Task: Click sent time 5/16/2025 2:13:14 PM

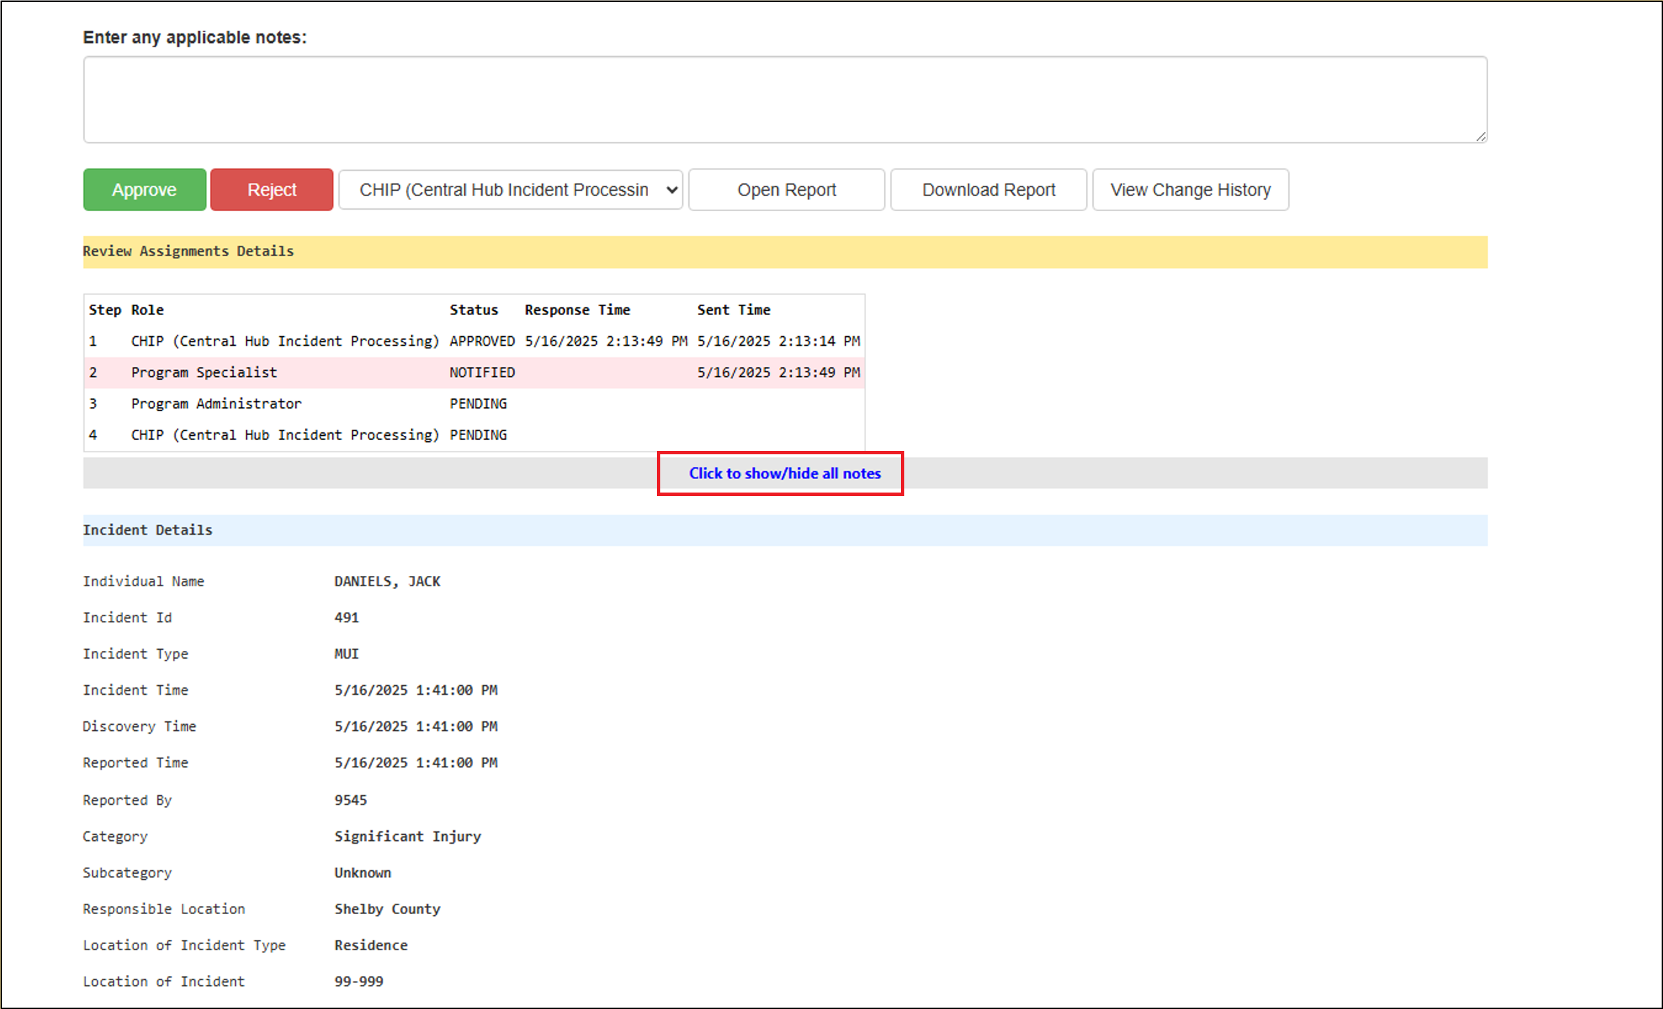Action: [779, 341]
